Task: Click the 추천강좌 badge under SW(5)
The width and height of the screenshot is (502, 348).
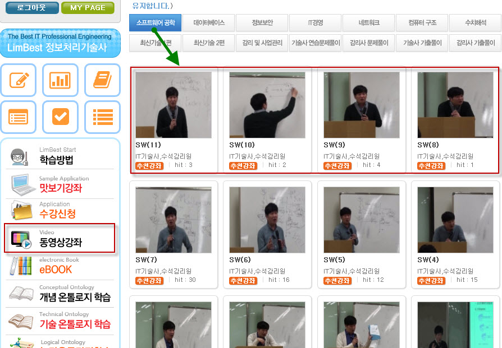Action: tap(337, 281)
